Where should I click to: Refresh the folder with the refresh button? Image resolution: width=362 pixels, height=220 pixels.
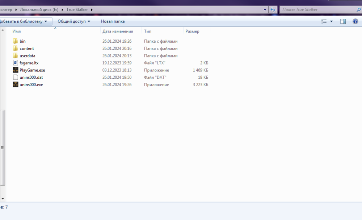click(273, 10)
